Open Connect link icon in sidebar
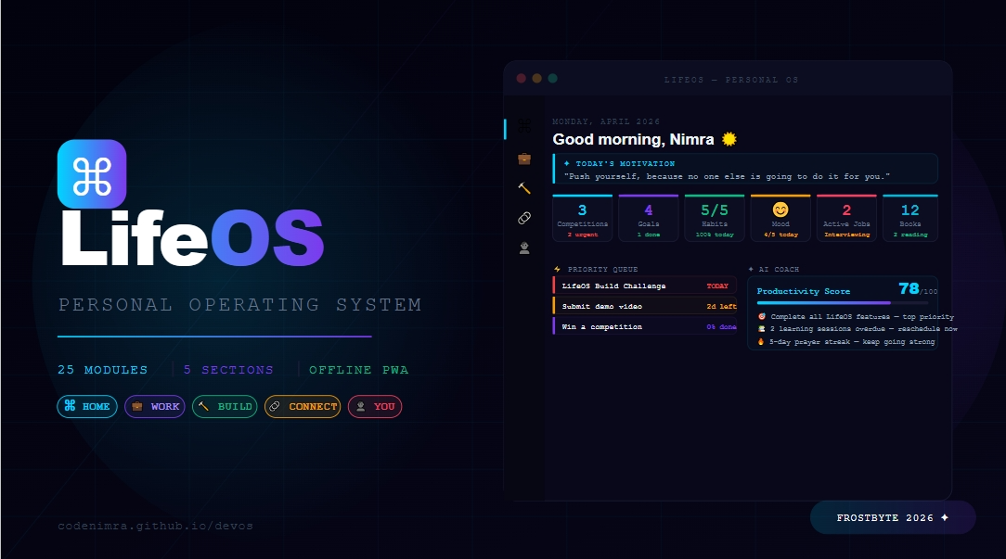Image resolution: width=1006 pixels, height=559 pixels. point(524,218)
